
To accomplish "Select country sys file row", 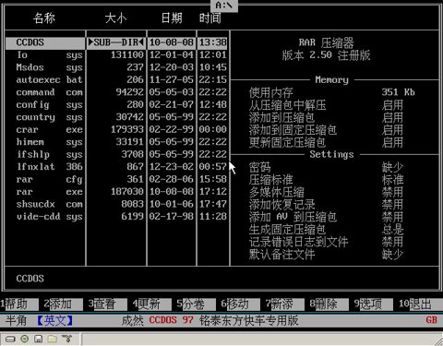I will (116, 117).
